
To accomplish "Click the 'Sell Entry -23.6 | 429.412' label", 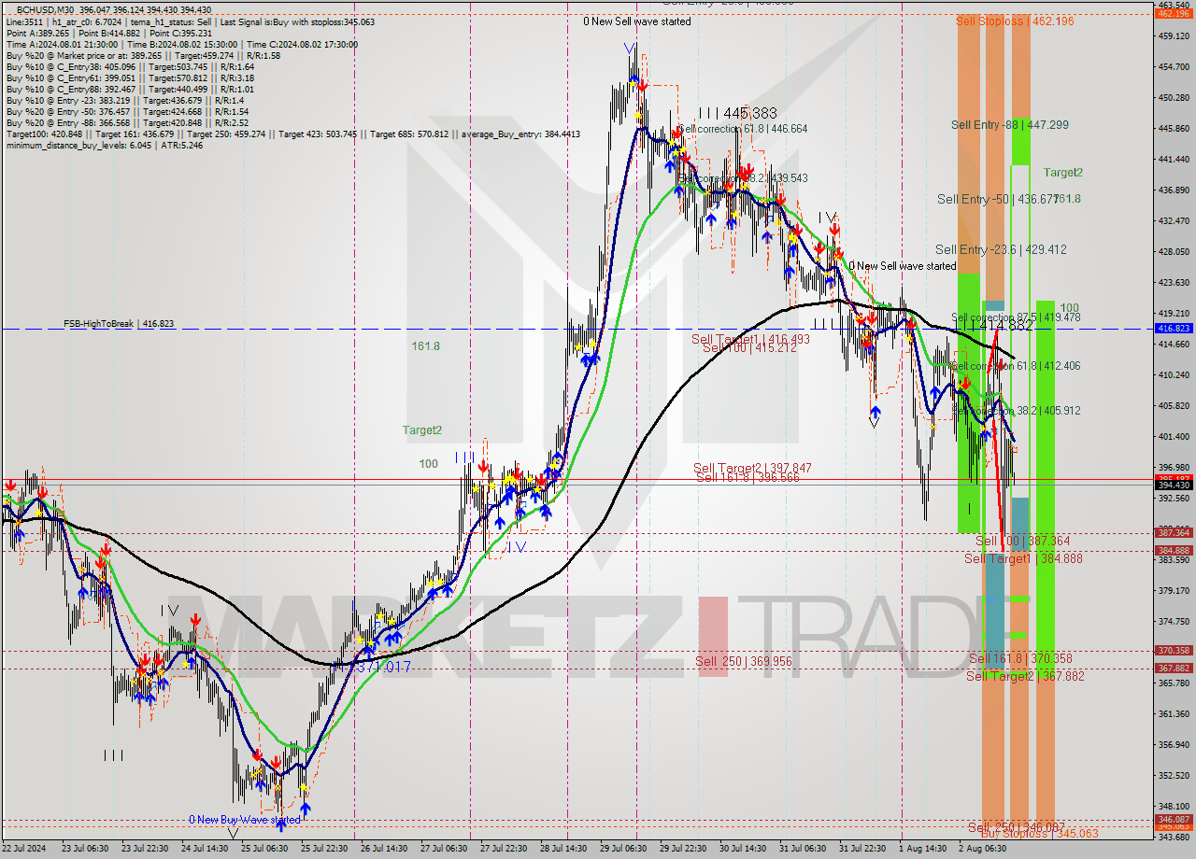I will [x=1001, y=249].
